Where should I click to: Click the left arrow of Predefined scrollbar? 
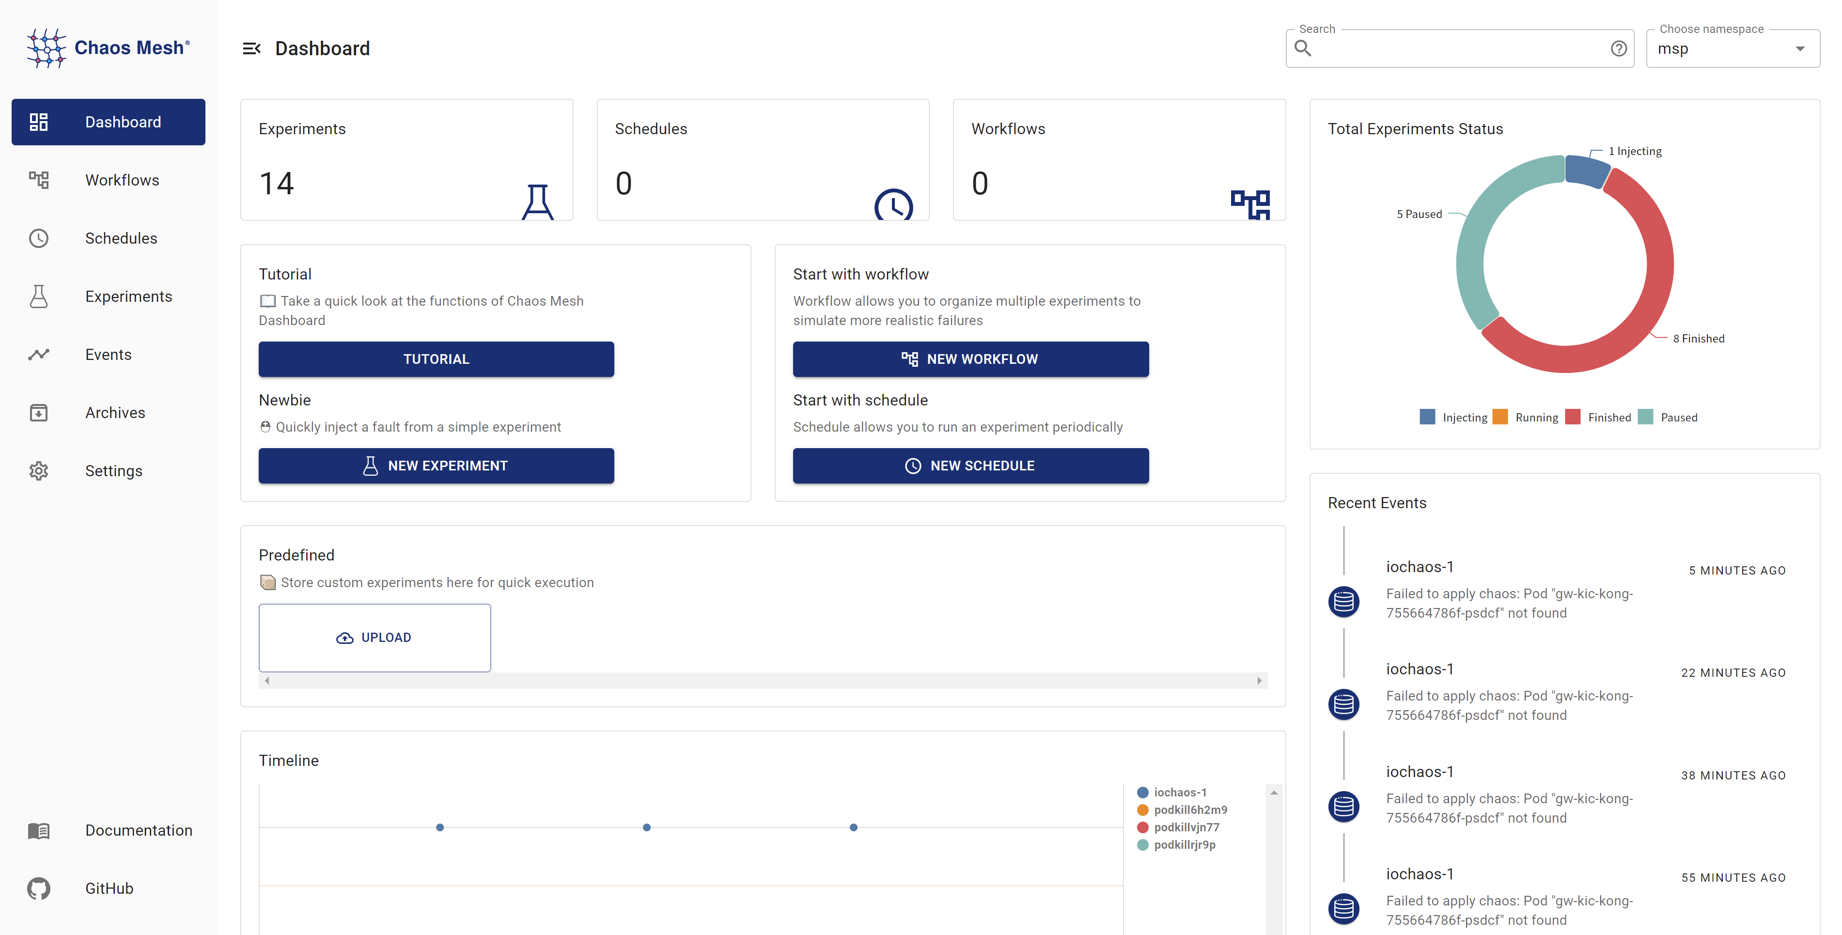coord(267,681)
